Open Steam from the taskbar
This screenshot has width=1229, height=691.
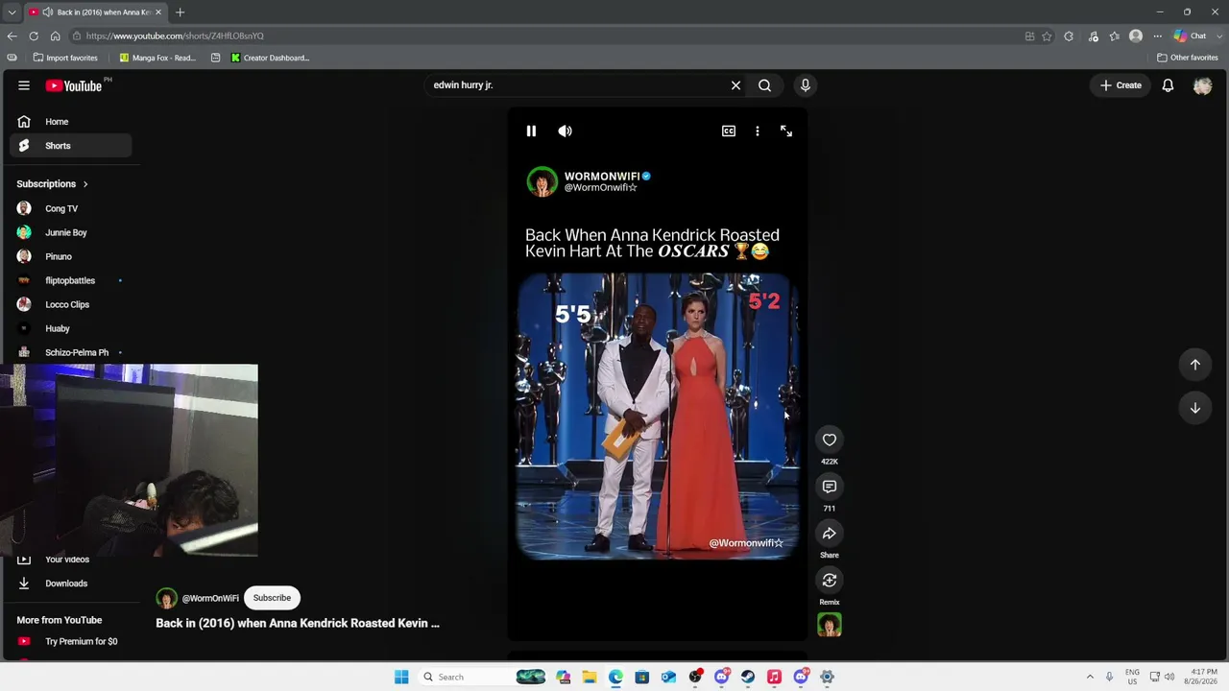point(748,678)
